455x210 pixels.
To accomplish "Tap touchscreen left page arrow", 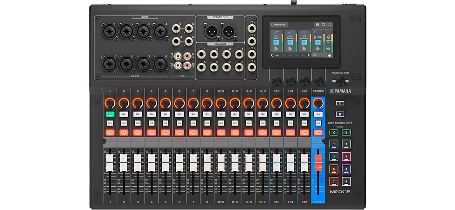I will pyautogui.click(x=272, y=55).
